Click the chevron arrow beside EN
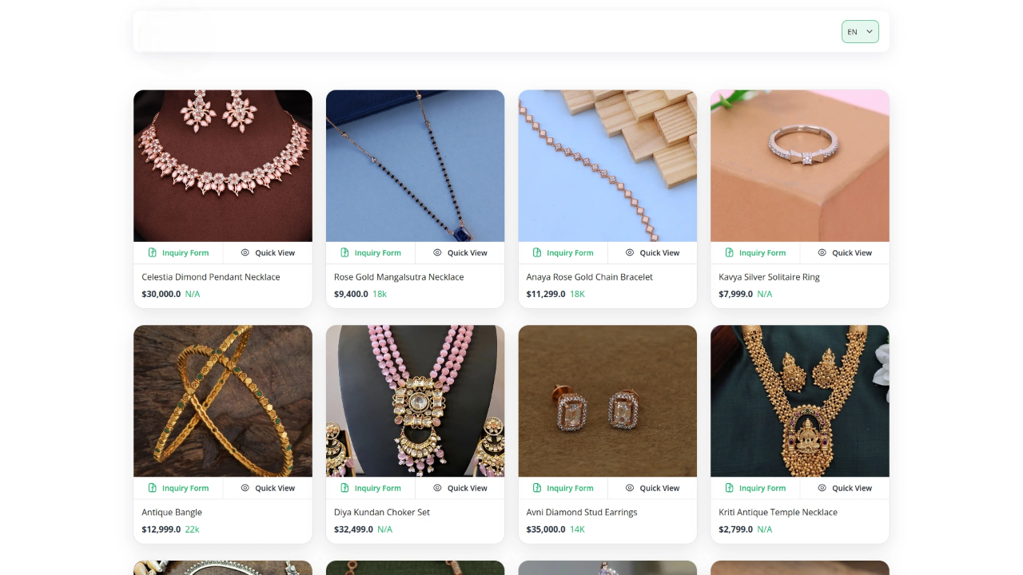1023x575 pixels. click(869, 32)
